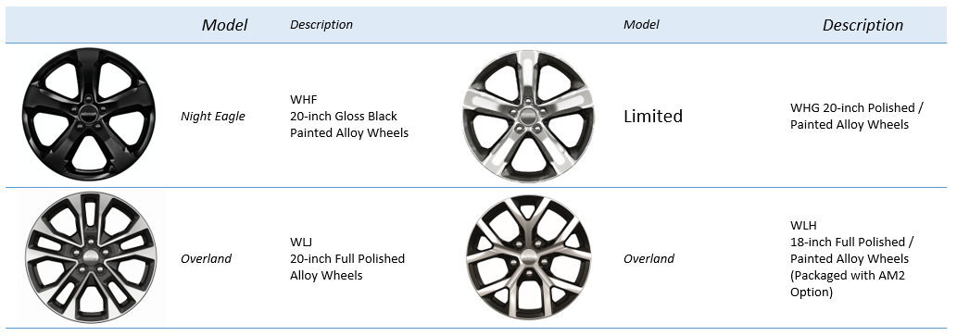Click the Limited model label

tap(652, 116)
